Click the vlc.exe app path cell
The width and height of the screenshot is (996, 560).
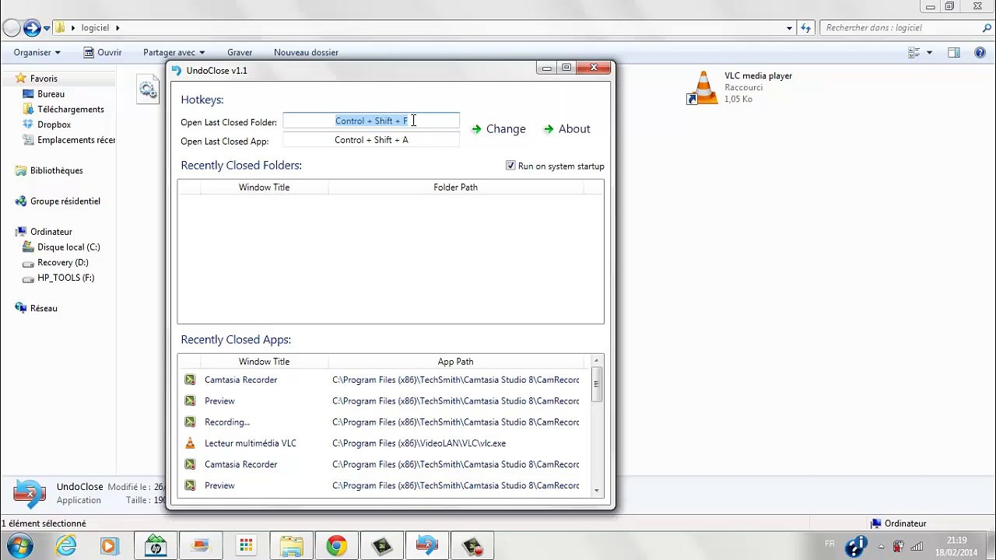pos(419,443)
